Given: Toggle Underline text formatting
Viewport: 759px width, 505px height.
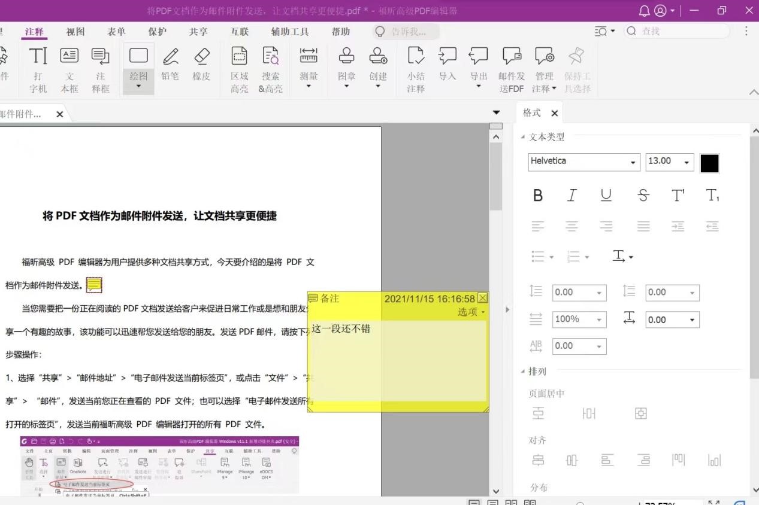Looking at the screenshot, I should point(606,195).
